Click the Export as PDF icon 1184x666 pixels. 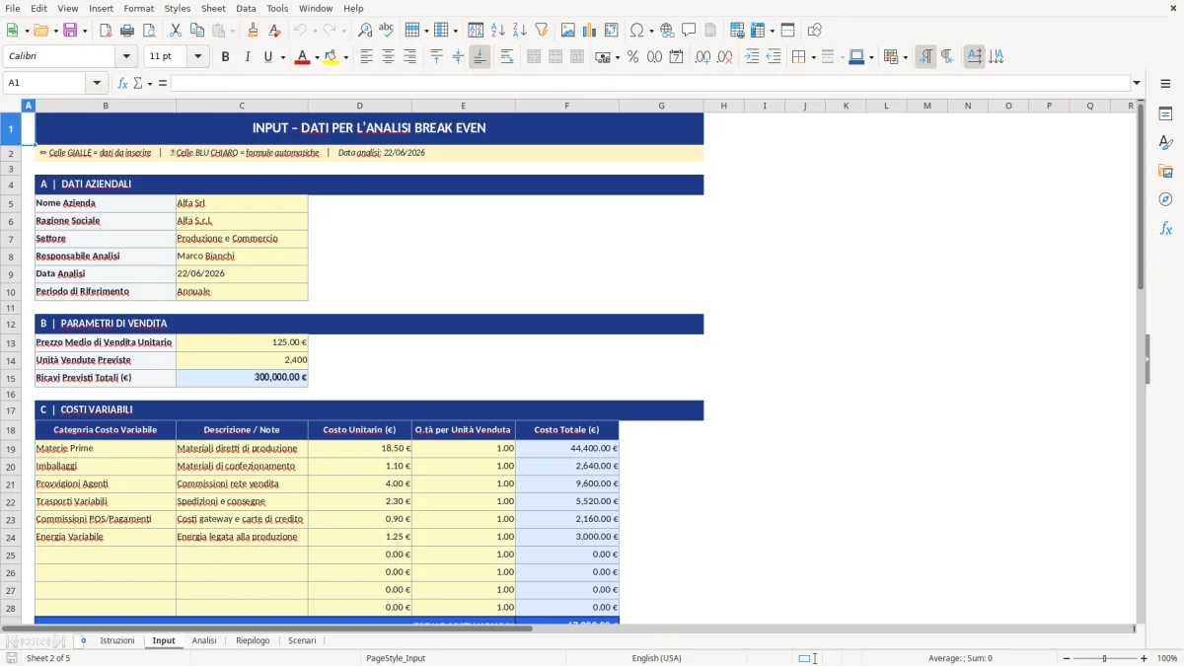(107, 31)
